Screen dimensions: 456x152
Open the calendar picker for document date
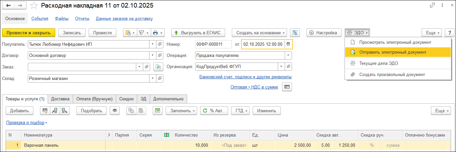pyautogui.click(x=288, y=44)
